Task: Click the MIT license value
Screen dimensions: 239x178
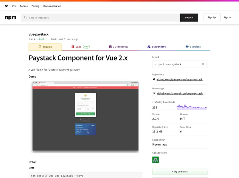Action: (182, 119)
